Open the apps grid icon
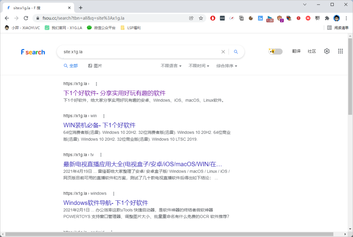353x237 pixels. pyautogui.click(x=340, y=51)
